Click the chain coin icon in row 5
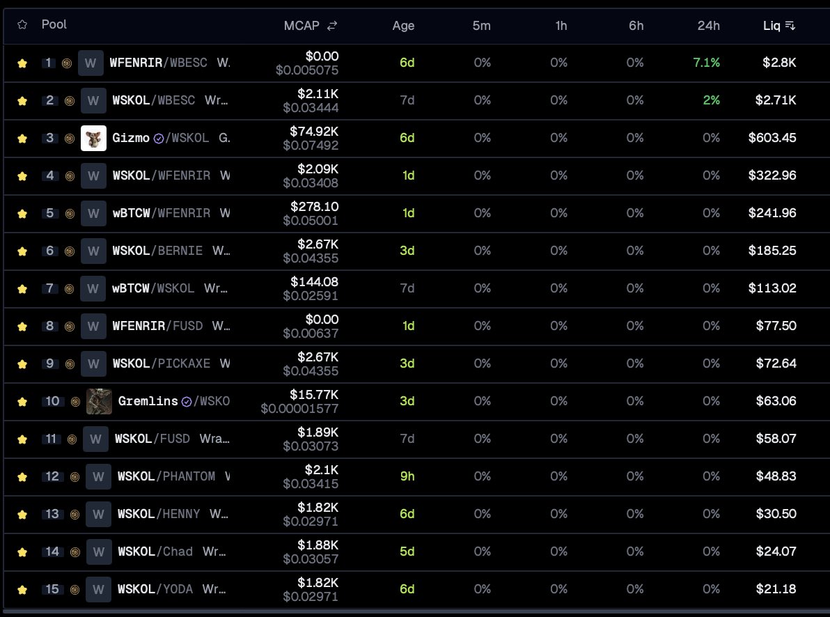 70,213
